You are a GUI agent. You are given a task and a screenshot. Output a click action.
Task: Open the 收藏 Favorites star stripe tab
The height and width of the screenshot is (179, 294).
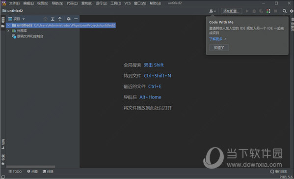coord(3,160)
